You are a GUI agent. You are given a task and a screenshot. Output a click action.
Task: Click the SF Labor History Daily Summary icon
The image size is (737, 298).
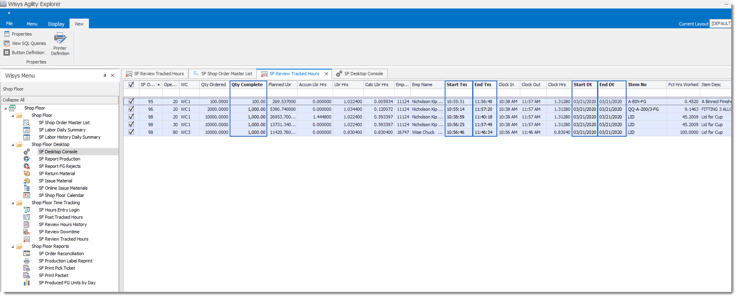27,137
